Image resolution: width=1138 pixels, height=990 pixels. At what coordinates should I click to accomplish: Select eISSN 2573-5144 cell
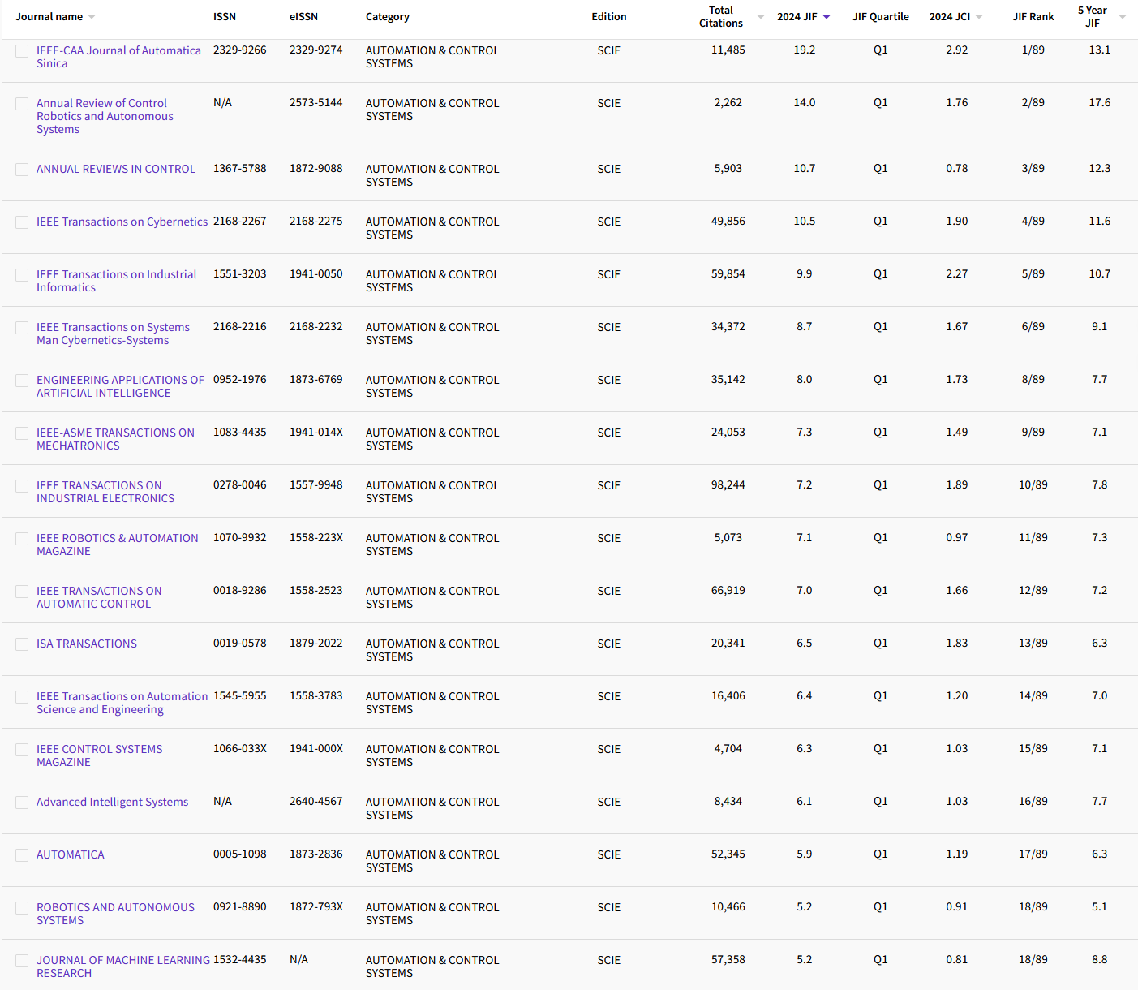click(x=316, y=102)
